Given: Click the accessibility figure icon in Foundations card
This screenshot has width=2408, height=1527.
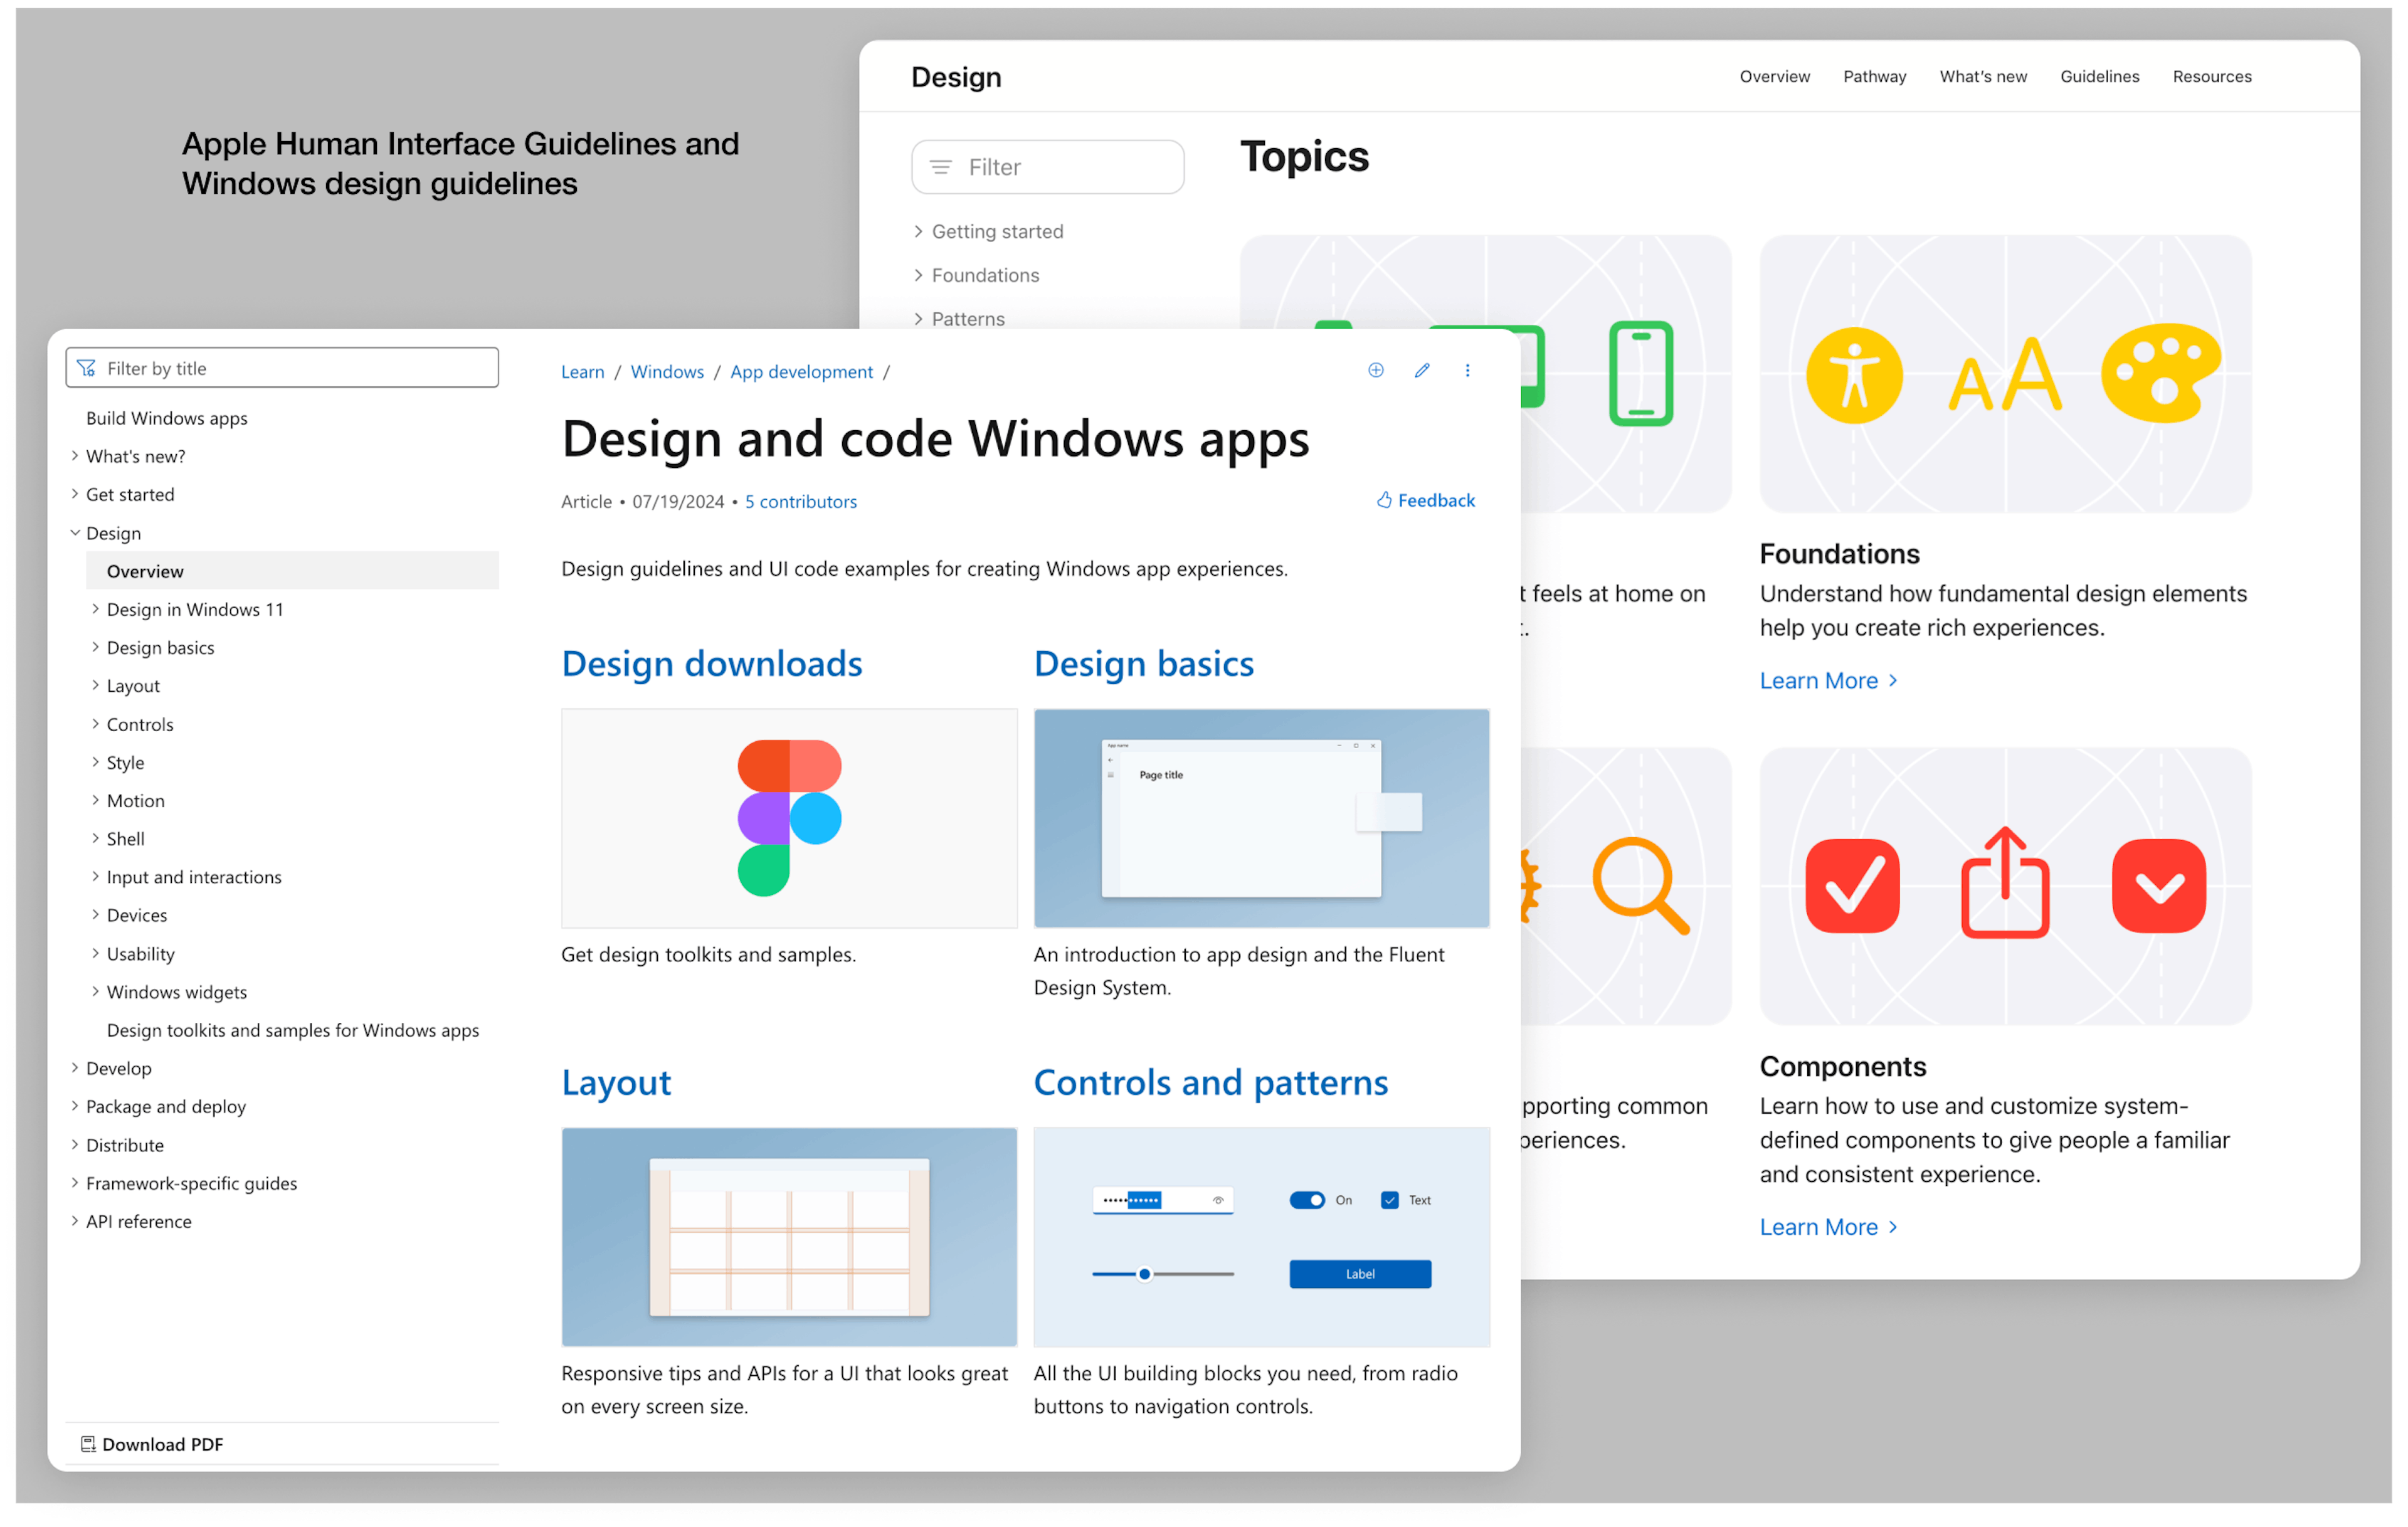Looking at the screenshot, I should point(1854,375).
